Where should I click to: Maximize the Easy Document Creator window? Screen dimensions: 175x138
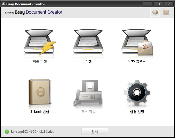[x=158, y=4]
